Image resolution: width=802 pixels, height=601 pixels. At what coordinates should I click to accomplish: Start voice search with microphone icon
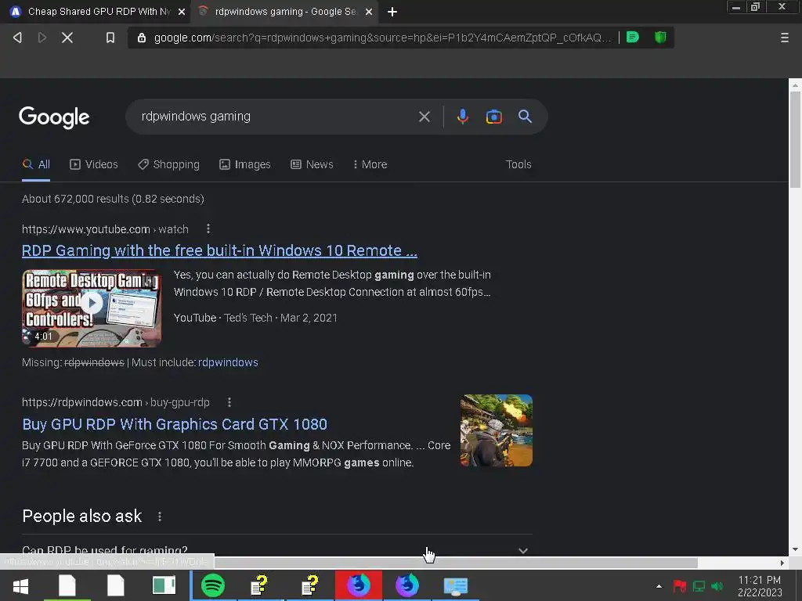pyautogui.click(x=462, y=117)
